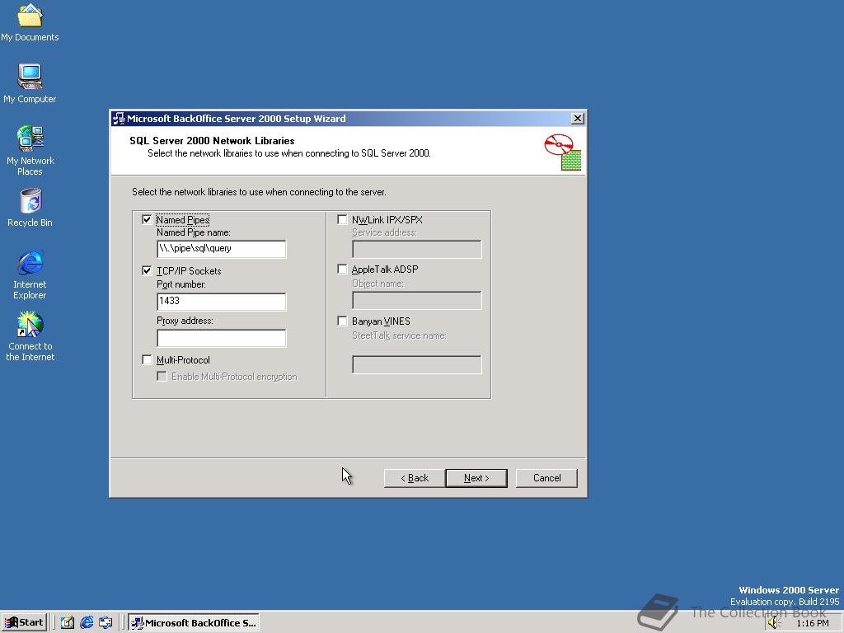
Task: Open the My Documents desktop icon
Action: click(30, 22)
